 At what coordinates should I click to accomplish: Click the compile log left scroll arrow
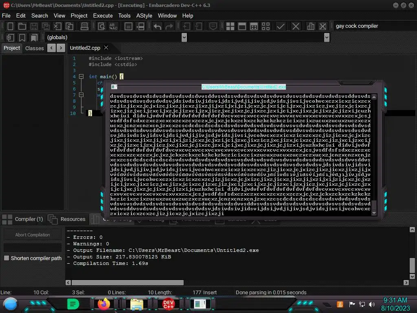68,282
